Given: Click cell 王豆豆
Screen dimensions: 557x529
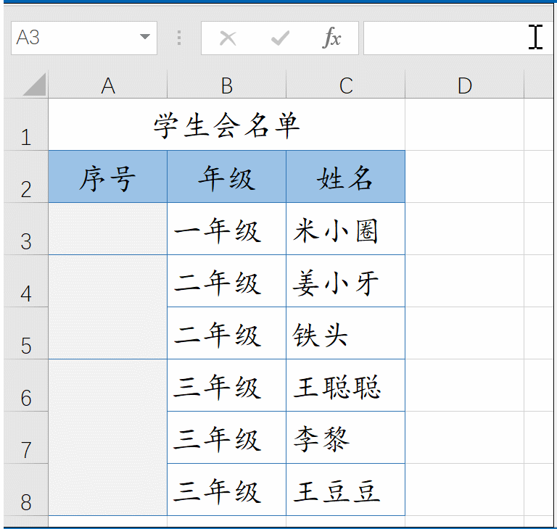Looking at the screenshot, I should click(346, 490).
